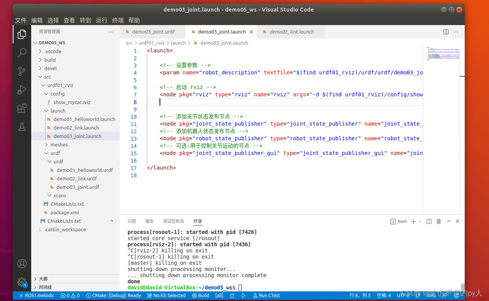Click the editor minimap preview
The width and height of the screenshot is (489, 301).
(x=444, y=54)
